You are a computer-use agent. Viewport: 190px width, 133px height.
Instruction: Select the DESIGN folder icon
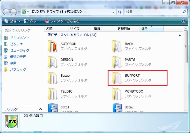52,62
